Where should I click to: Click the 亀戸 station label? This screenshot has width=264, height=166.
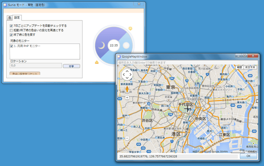tap(229, 96)
